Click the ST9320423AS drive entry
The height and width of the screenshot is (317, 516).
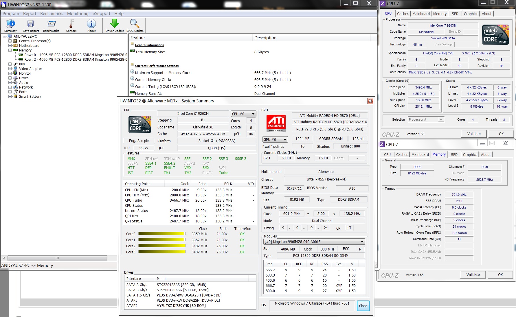190,285
